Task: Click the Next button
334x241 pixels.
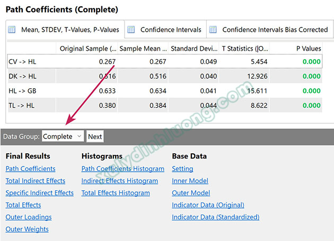Action: [x=95, y=136]
